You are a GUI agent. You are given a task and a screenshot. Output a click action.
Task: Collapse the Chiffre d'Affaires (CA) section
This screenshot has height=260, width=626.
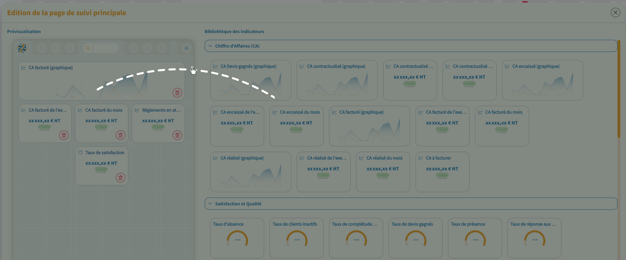coord(210,46)
